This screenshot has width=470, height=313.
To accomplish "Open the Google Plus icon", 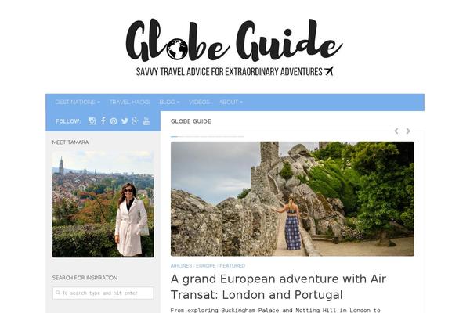I will point(136,121).
